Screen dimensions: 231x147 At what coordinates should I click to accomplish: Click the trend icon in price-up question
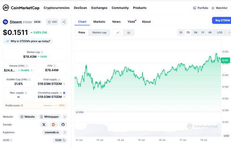[x=7, y=41]
